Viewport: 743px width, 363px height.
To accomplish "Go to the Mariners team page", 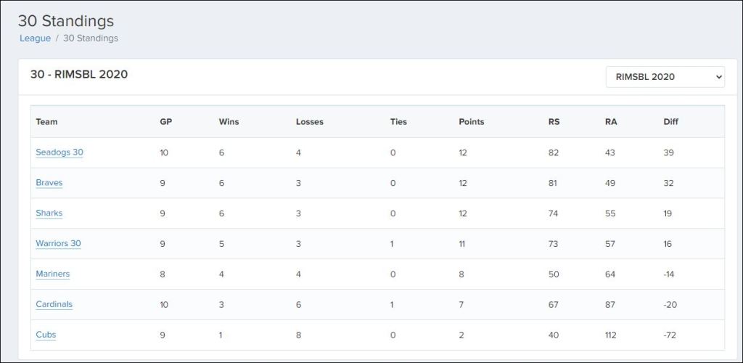I will tap(53, 274).
